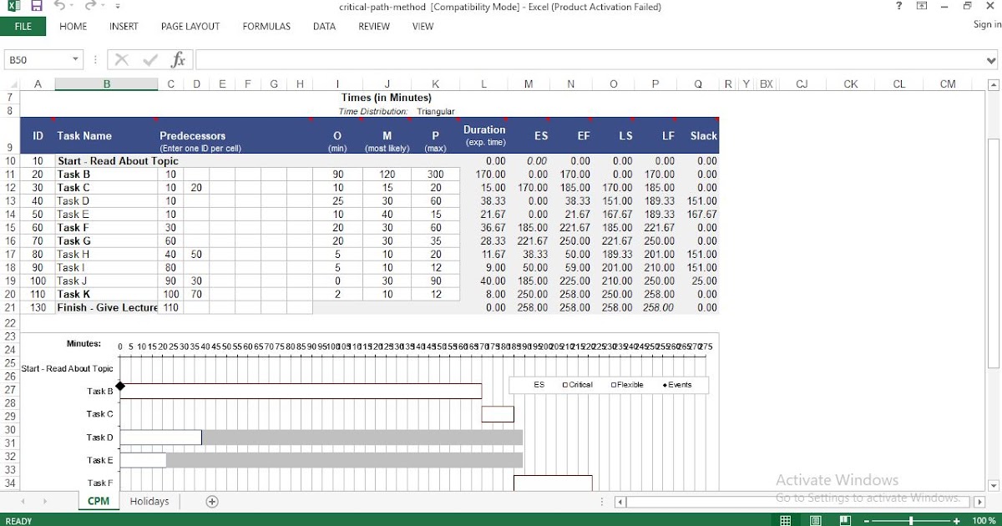Click horizontal scrollbar left arrow
1002x526 pixels.
pyautogui.click(x=620, y=502)
